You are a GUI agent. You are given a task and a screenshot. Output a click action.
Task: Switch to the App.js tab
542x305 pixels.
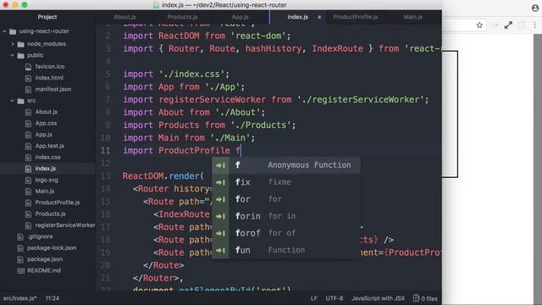[x=240, y=17]
